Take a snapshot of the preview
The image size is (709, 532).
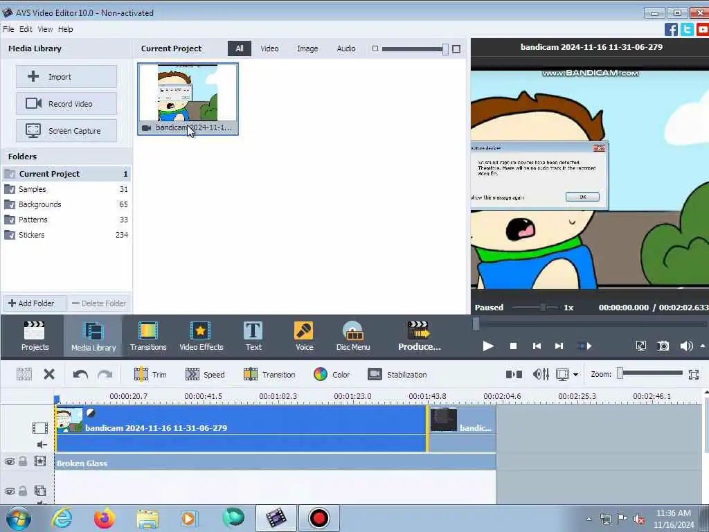click(663, 346)
